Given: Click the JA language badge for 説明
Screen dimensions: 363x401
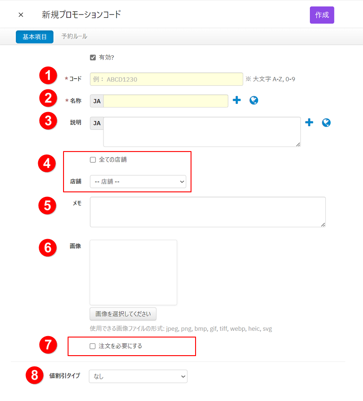Looking at the screenshot, I should [x=97, y=123].
